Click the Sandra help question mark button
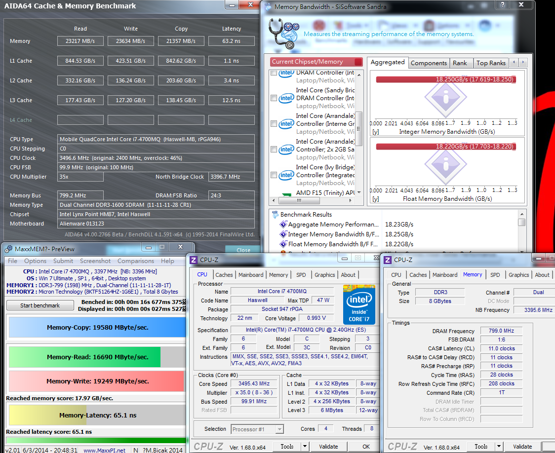555x453 pixels. (x=502, y=4)
